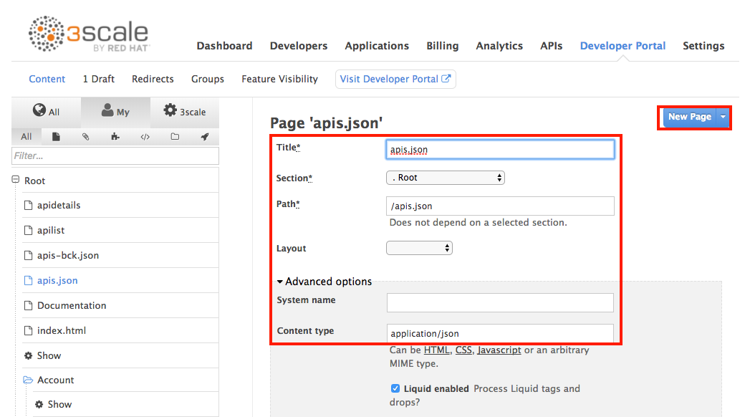Filter sidebar by rocket icon

tap(204, 137)
